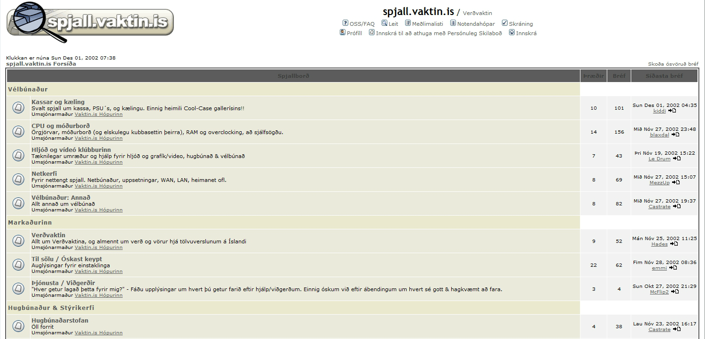Screen dimensions: 705x339
Task: Open the CPU og móðurborð forum
Action: (61, 126)
